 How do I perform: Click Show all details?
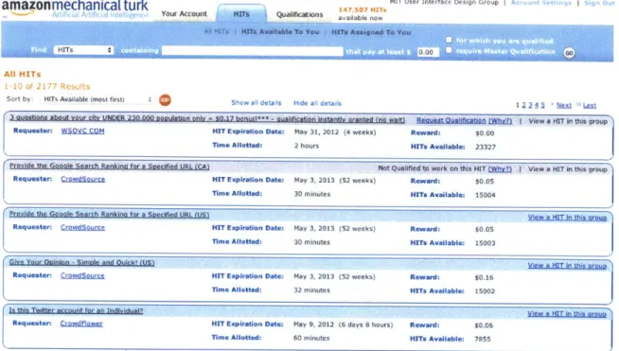[256, 103]
